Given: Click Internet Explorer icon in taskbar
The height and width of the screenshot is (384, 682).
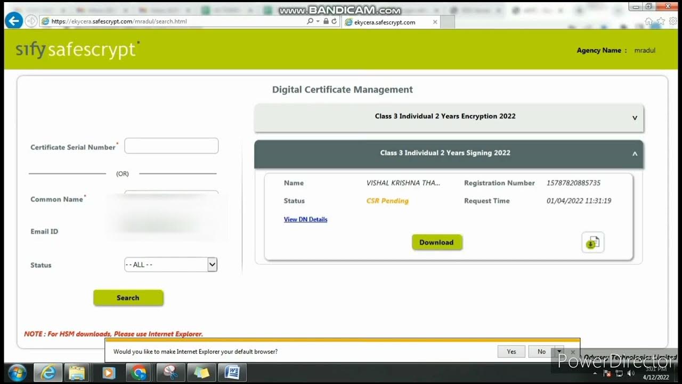Looking at the screenshot, I should click(x=48, y=373).
